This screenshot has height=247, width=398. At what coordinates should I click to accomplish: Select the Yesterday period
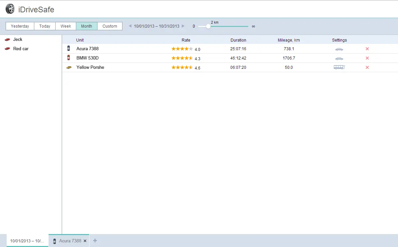click(20, 26)
